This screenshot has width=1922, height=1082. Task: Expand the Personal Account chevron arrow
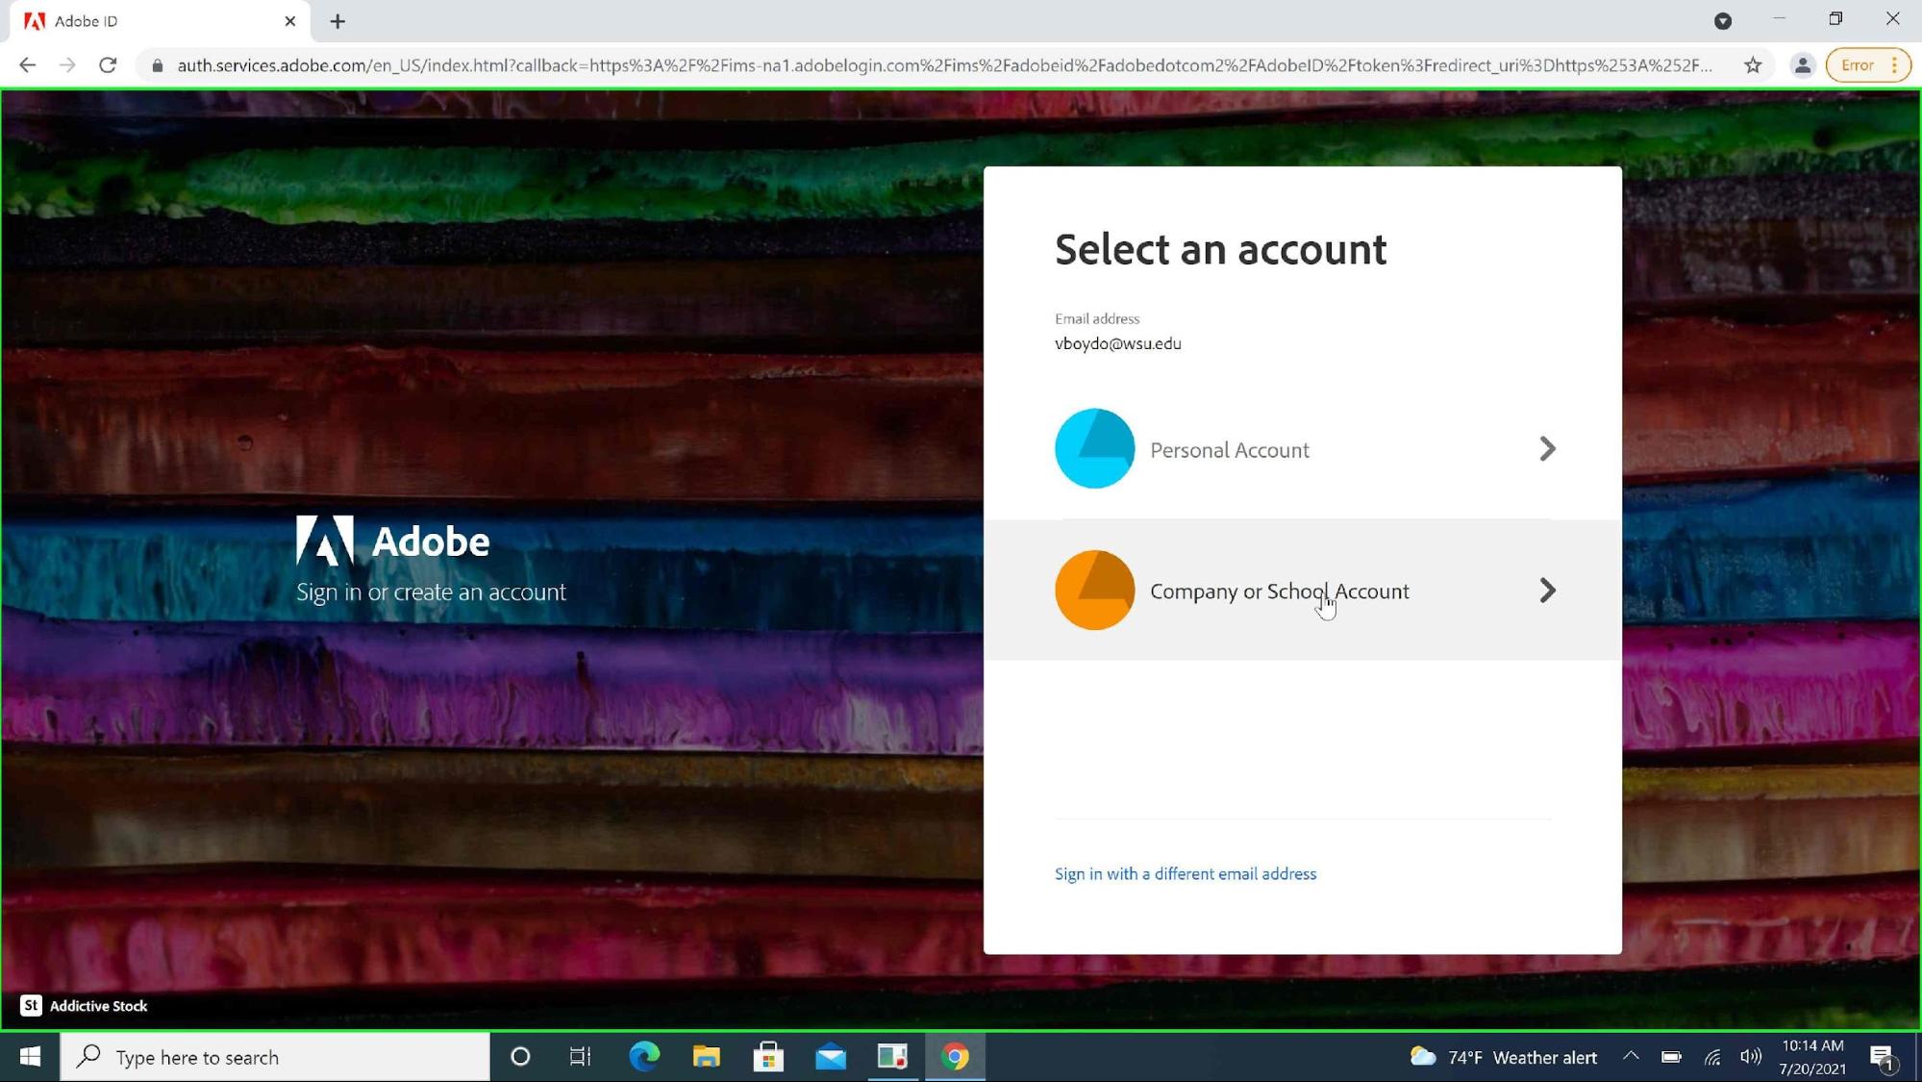pyautogui.click(x=1546, y=448)
